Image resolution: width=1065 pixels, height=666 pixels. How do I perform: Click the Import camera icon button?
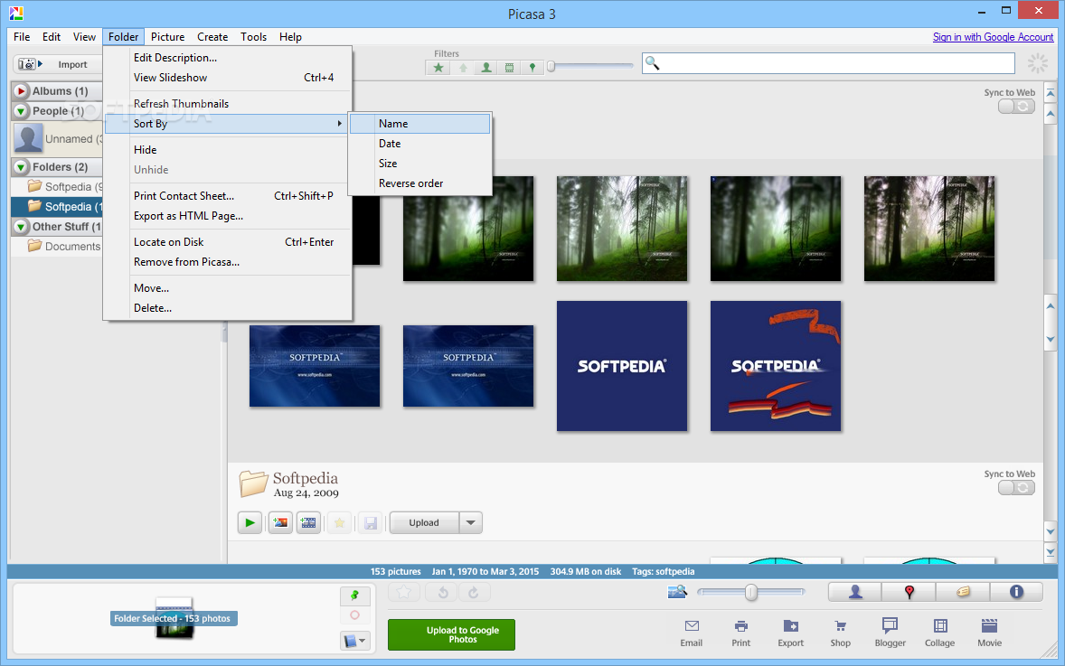pyautogui.click(x=31, y=64)
